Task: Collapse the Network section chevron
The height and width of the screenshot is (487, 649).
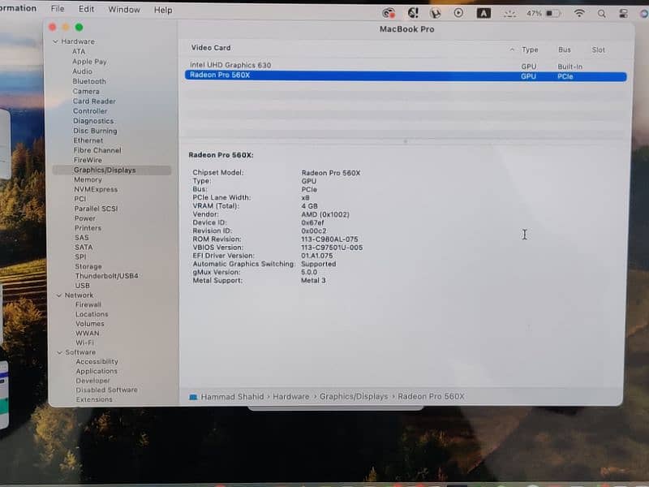Action: pyautogui.click(x=58, y=295)
